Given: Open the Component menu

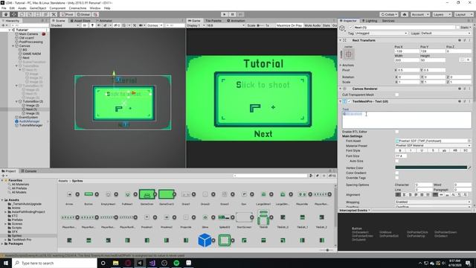Looking at the screenshot, I should pyautogui.click(x=57, y=8).
